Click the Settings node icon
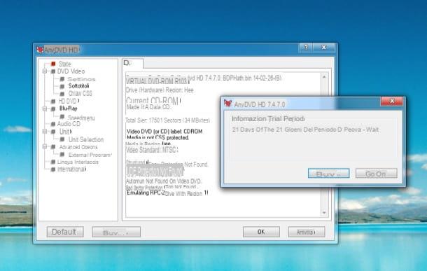The height and width of the screenshot is (271, 427). [62, 79]
